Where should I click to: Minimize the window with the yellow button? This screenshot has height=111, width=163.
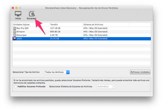17,8
